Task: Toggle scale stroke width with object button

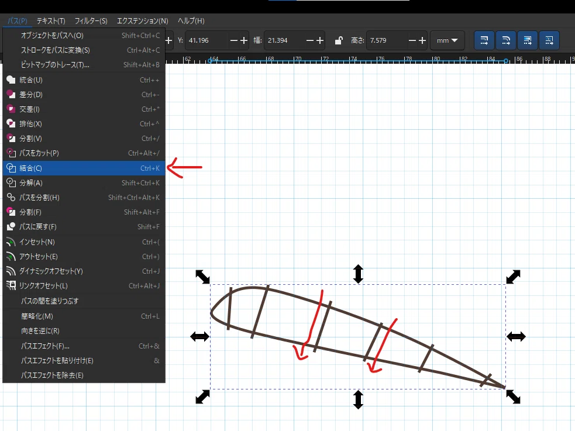Action: pos(484,40)
